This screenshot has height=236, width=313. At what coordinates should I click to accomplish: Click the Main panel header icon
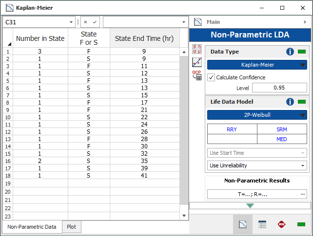(198, 22)
